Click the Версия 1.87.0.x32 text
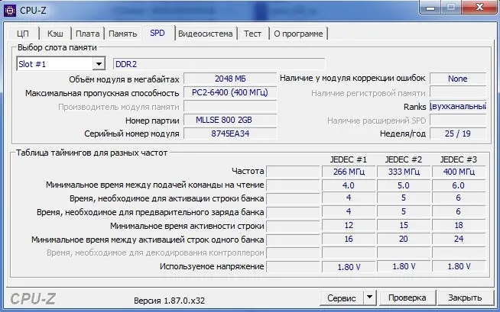This screenshot has height=312, width=500. click(169, 301)
